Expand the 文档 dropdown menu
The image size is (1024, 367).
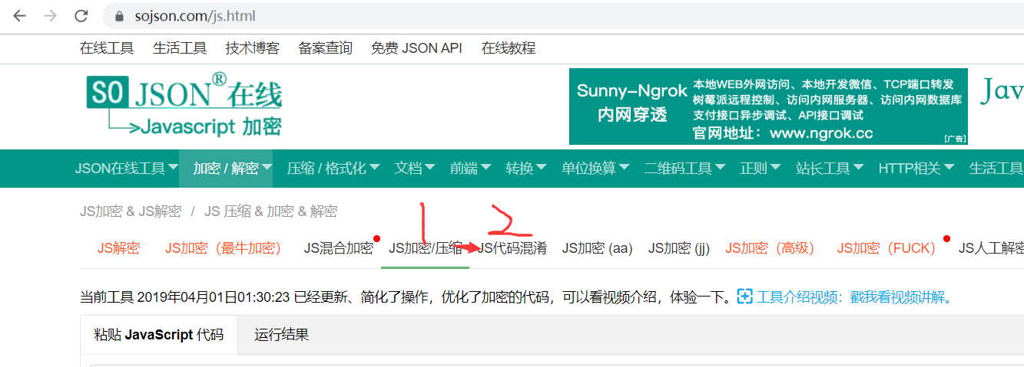(415, 169)
